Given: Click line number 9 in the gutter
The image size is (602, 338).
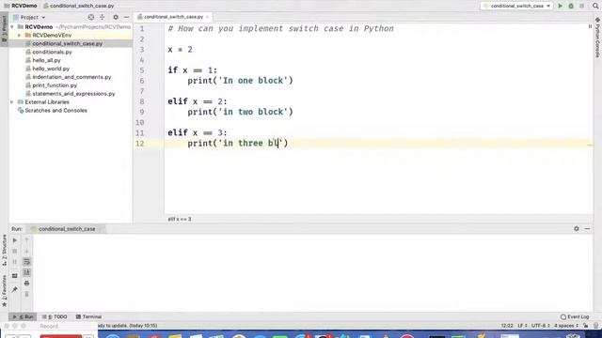Looking at the screenshot, I should point(142,112).
